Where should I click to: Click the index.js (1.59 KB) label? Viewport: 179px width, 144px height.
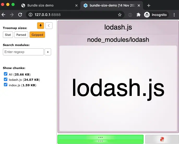22,85
